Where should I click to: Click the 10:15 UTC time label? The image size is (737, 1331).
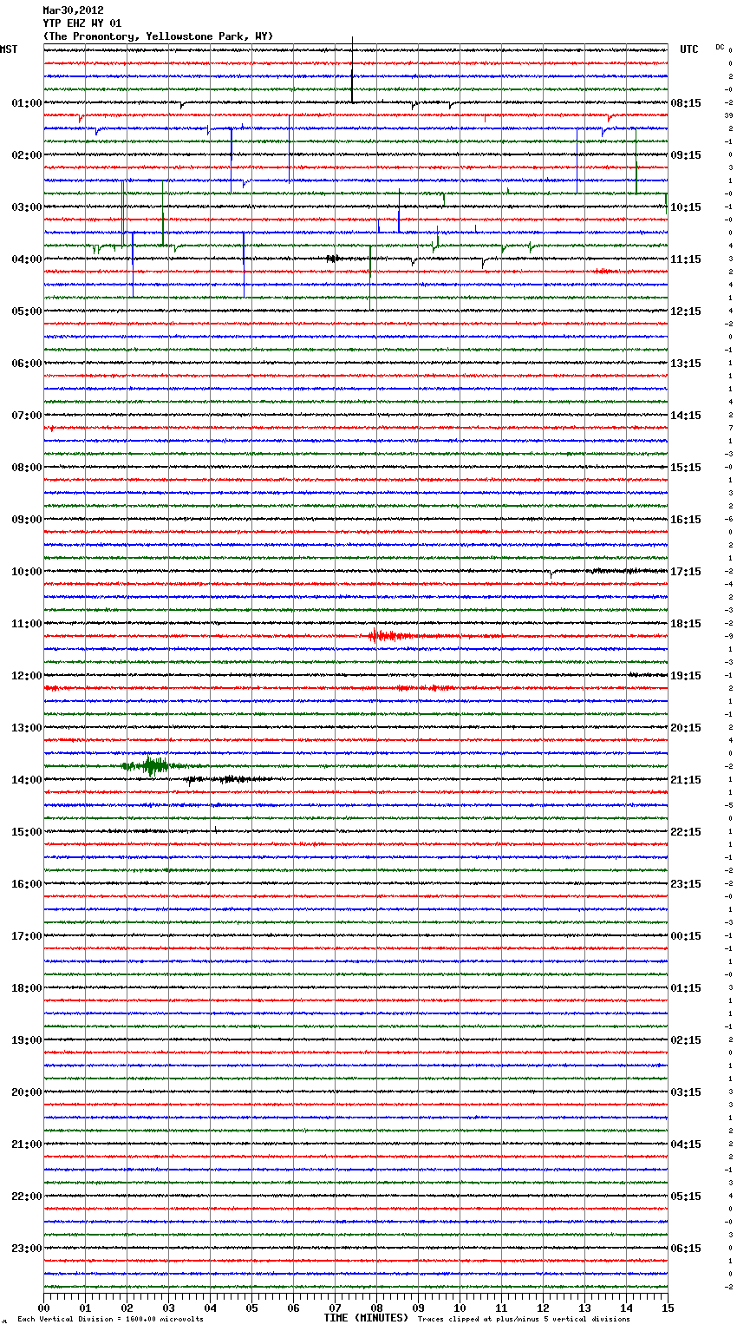point(686,207)
